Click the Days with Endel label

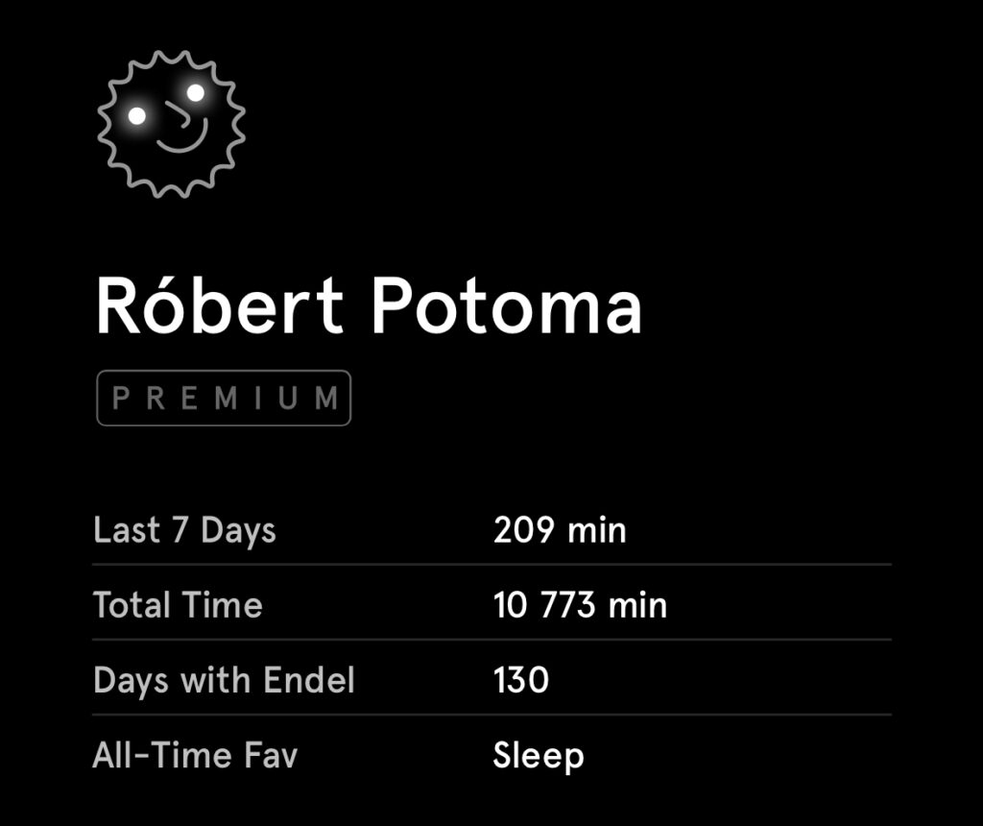[x=224, y=681]
